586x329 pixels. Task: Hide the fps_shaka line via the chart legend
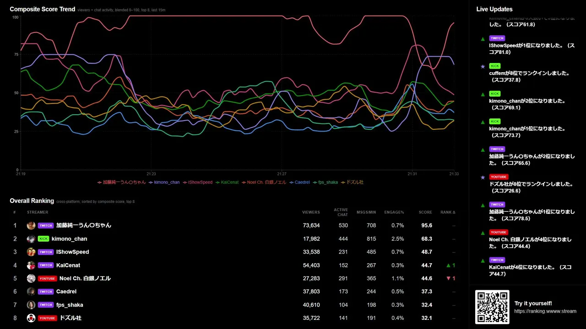coord(326,182)
